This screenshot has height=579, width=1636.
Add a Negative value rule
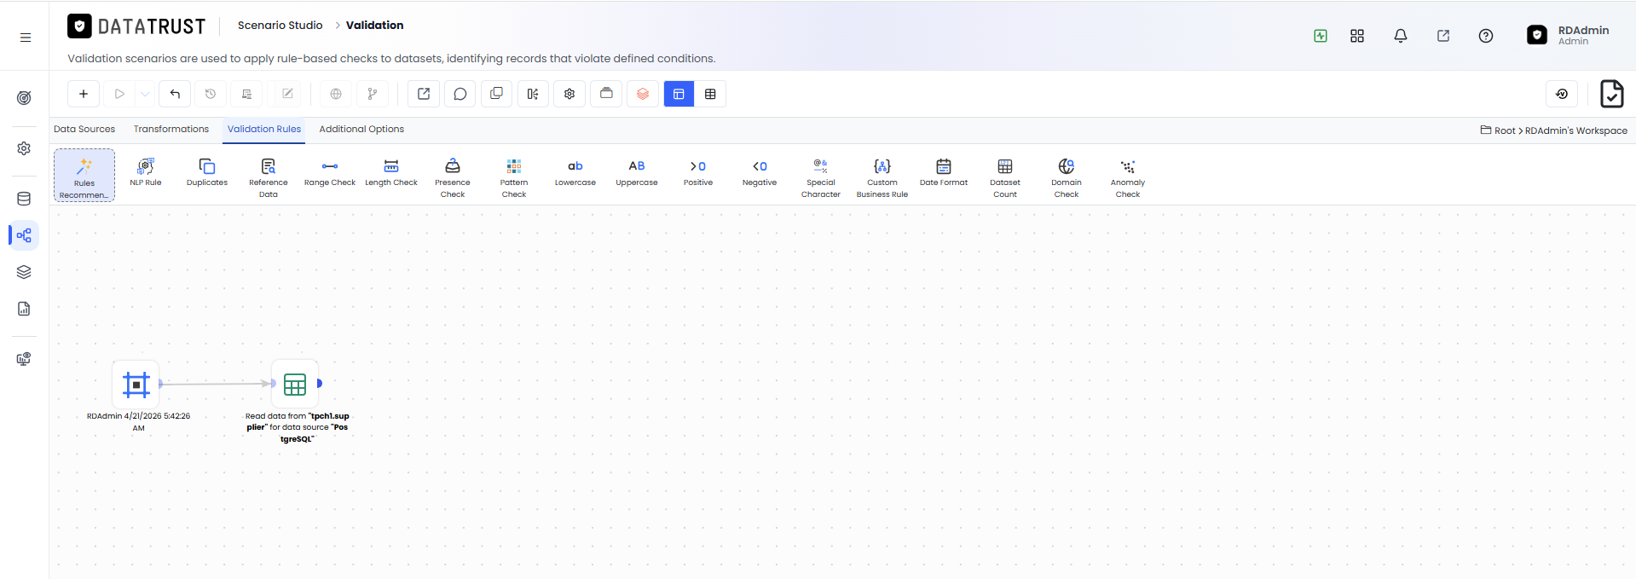tap(760, 171)
